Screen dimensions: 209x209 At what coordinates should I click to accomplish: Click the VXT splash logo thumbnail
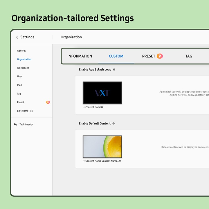point(102,93)
